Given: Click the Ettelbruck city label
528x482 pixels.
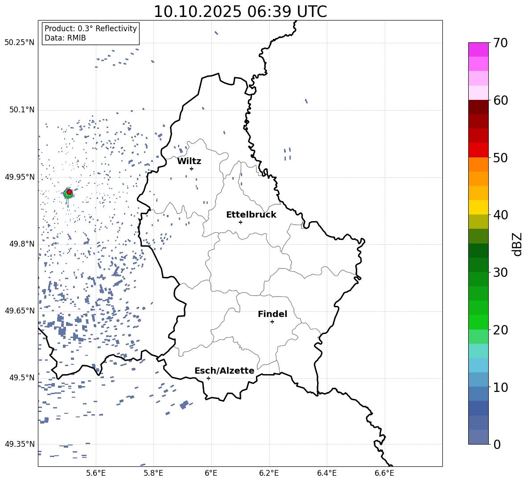Looking at the screenshot, I should pyautogui.click(x=251, y=215).
